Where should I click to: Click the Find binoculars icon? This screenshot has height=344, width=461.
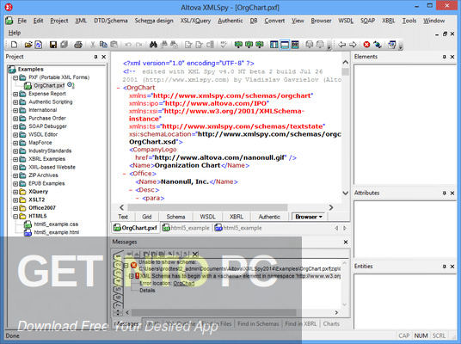[153, 45]
